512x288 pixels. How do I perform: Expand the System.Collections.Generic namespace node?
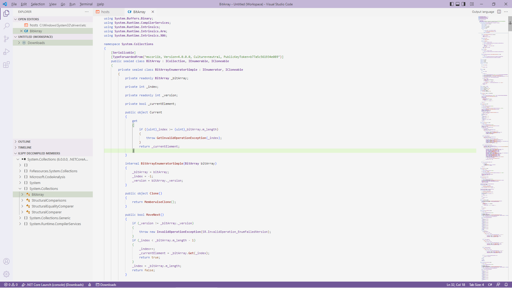pos(50,218)
